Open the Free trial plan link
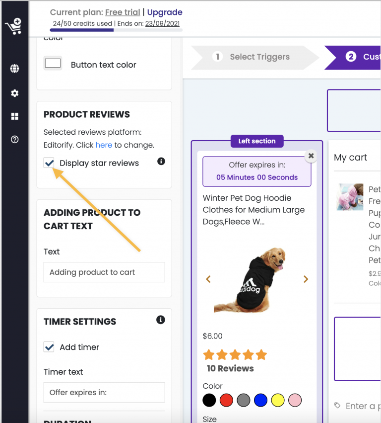The height and width of the screenshot is (423, 381). [x=123, y=12]
